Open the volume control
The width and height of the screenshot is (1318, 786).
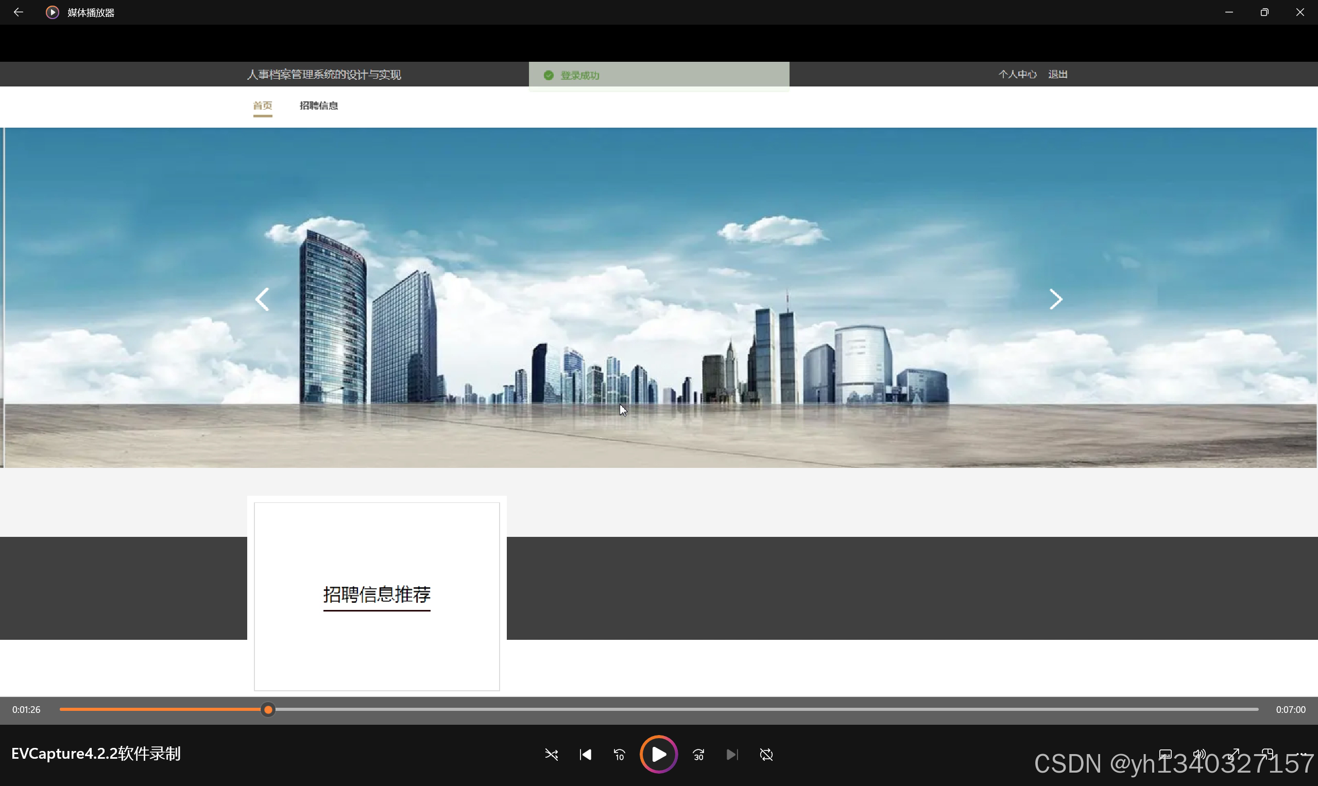(1200, 754)
